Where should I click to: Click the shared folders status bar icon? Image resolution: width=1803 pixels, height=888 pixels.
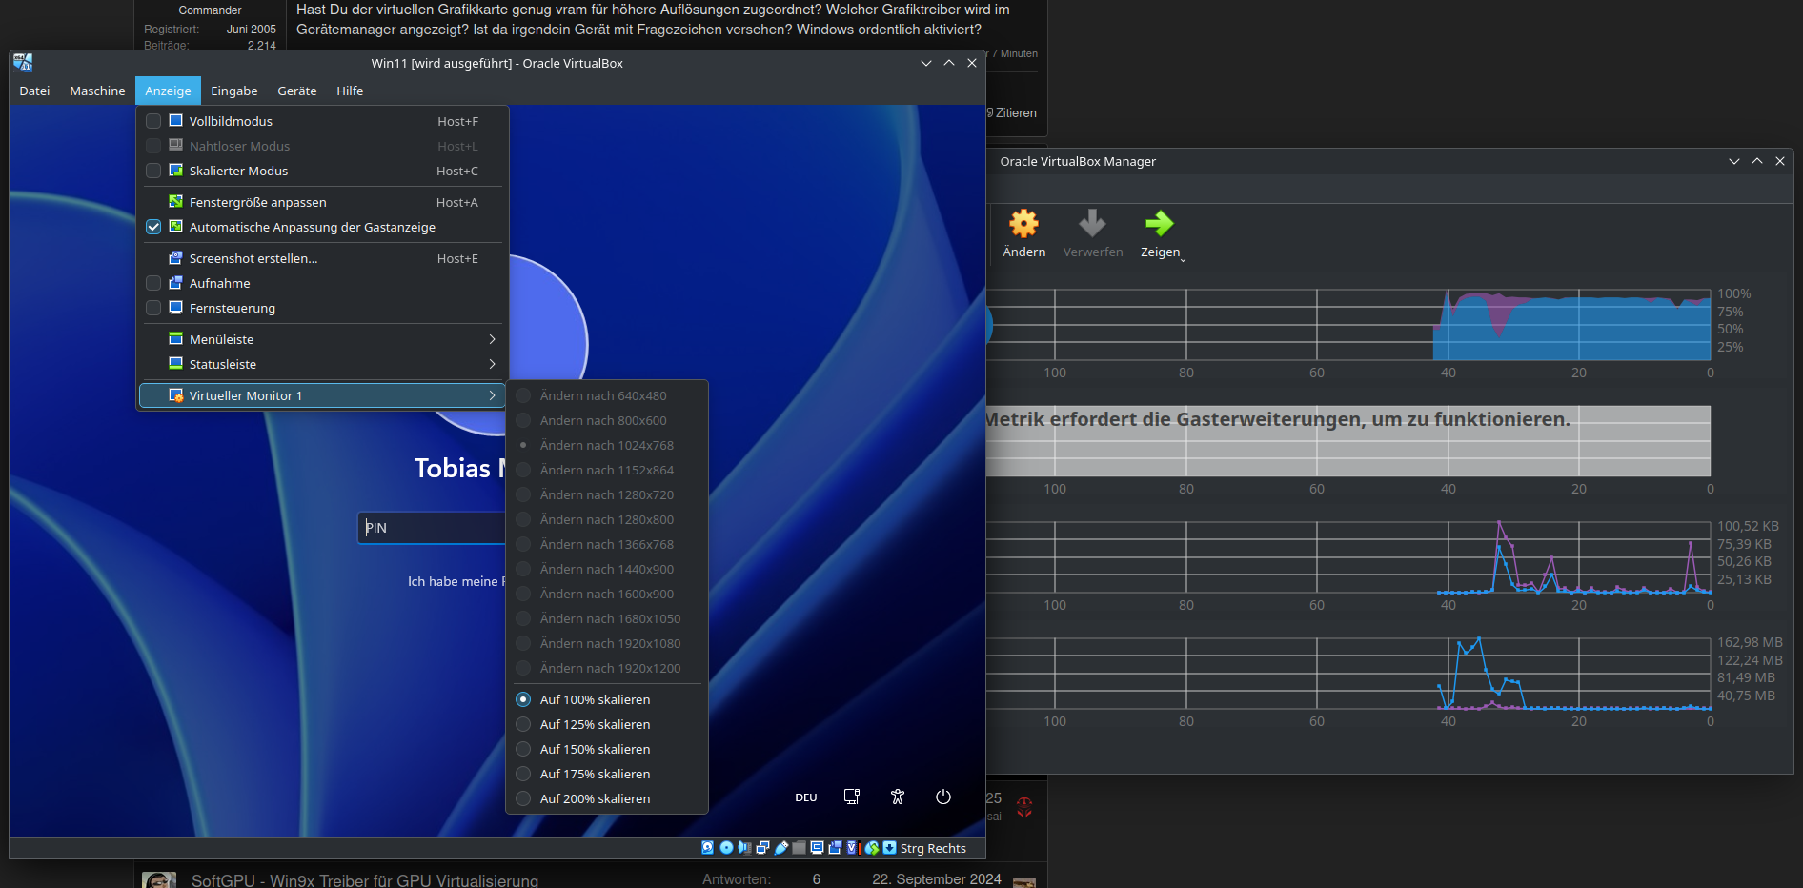[x=799, y=848]
